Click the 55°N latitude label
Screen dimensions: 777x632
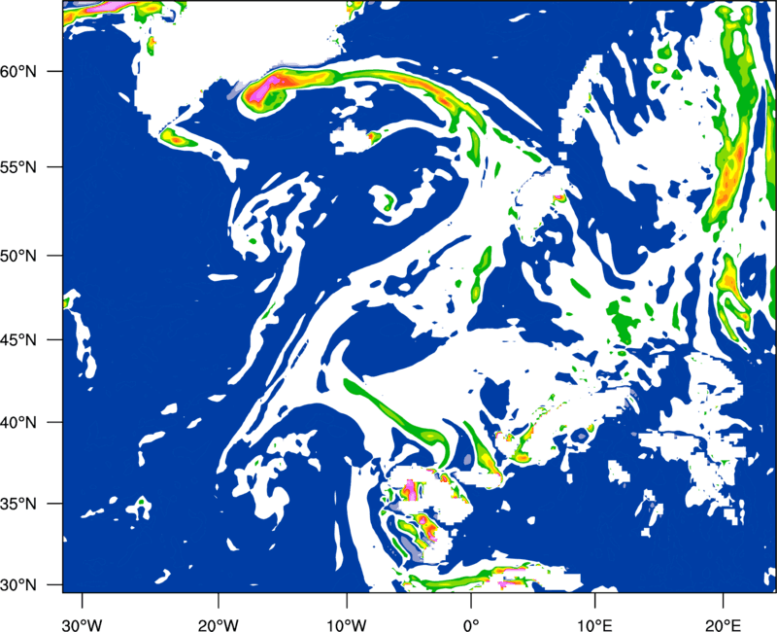pyautogui.click(x=18, y=167)
